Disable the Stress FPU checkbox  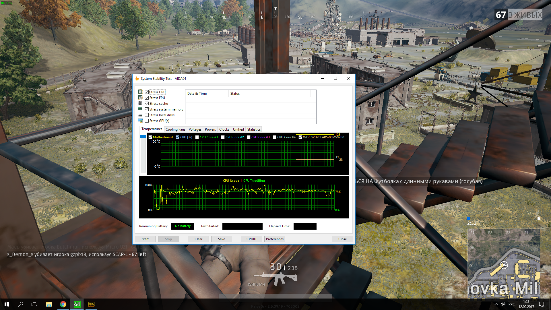[x=147, y=98]
